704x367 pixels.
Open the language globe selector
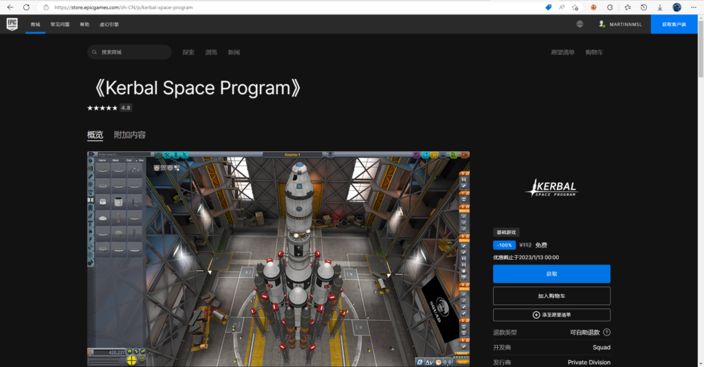580,24
